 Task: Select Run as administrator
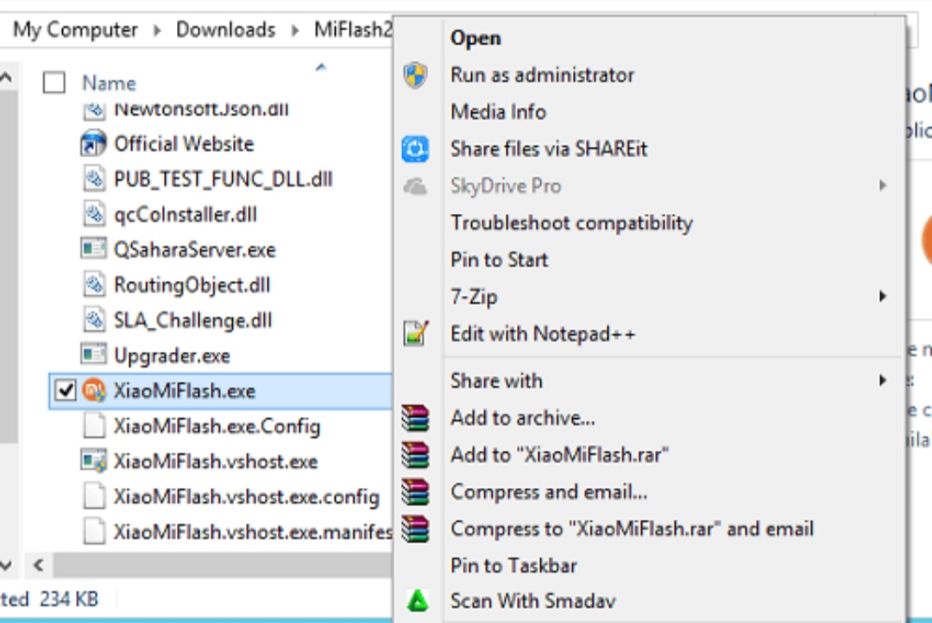(x=542, y=75)
